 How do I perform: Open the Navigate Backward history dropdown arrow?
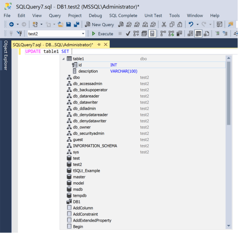pos(18,24)
